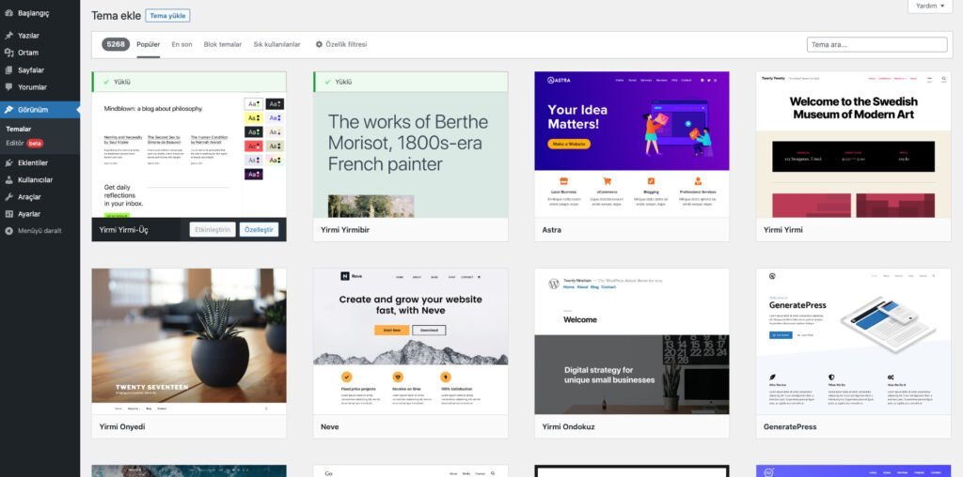Click the Tema yükle button
Screen dimensions: 963x477
167,16
